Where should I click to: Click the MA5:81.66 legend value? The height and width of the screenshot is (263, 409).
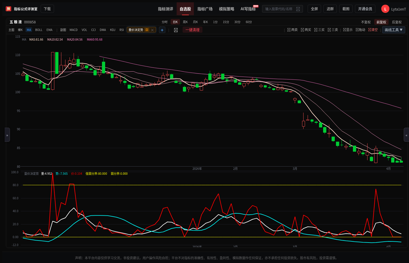pos(36,40)
